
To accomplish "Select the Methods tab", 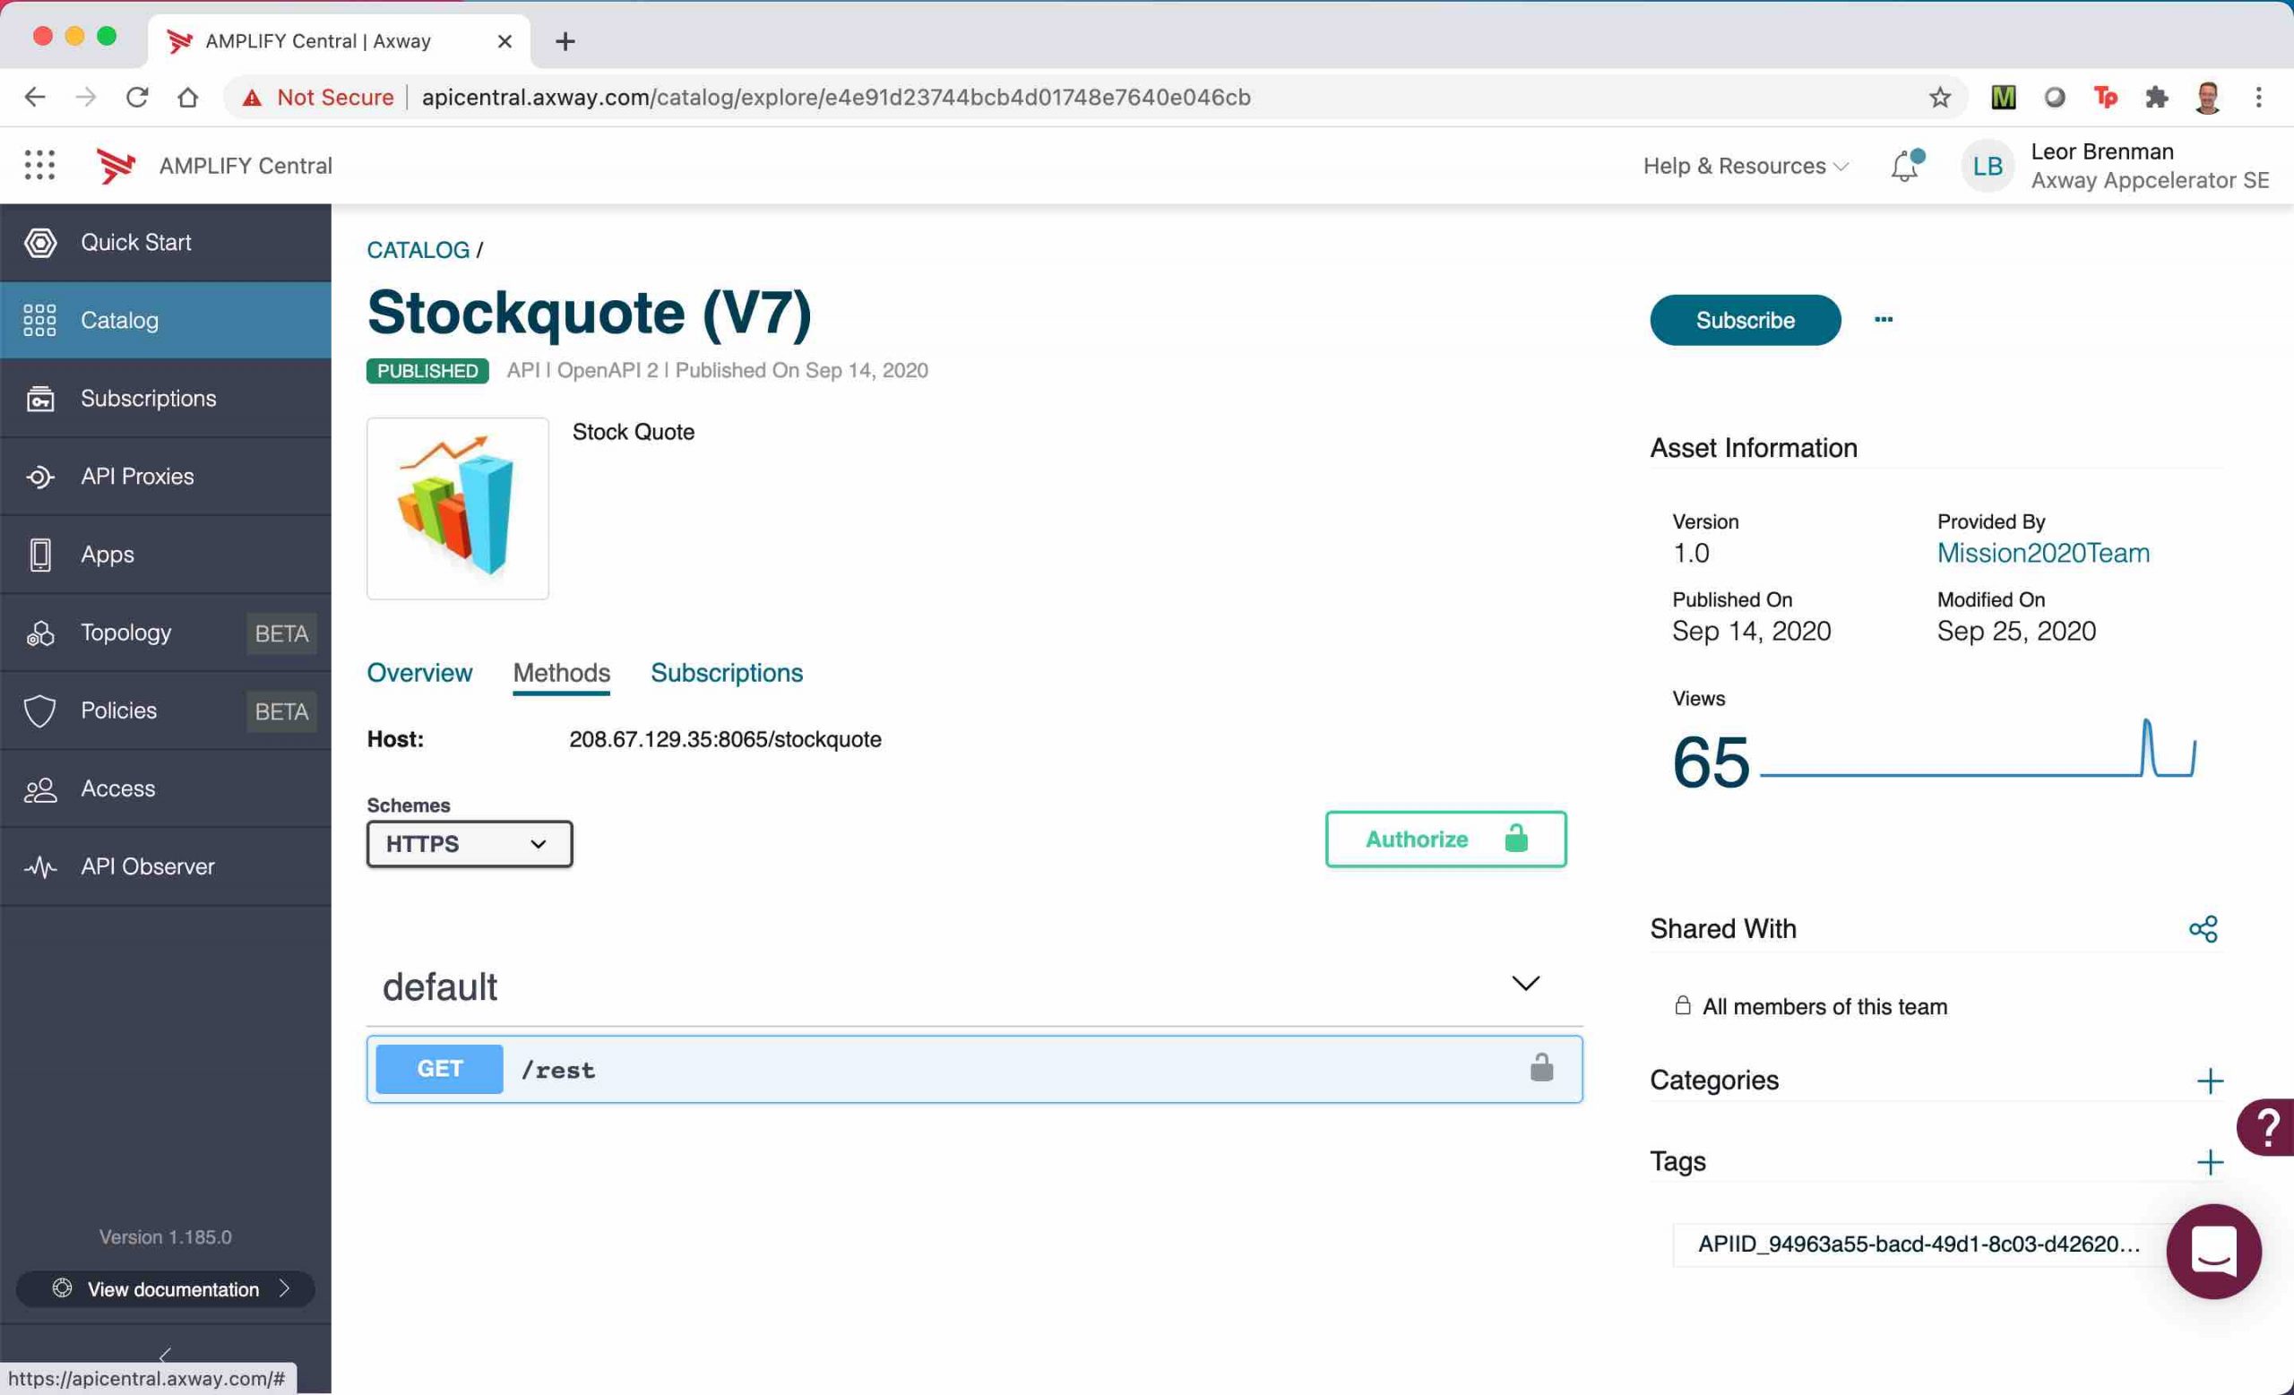I will point(561,672).
